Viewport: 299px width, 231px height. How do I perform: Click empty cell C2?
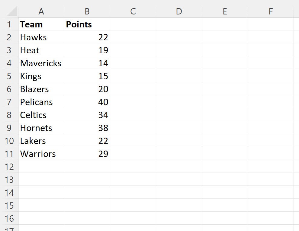pyautogui.click(x=133, y=37)
